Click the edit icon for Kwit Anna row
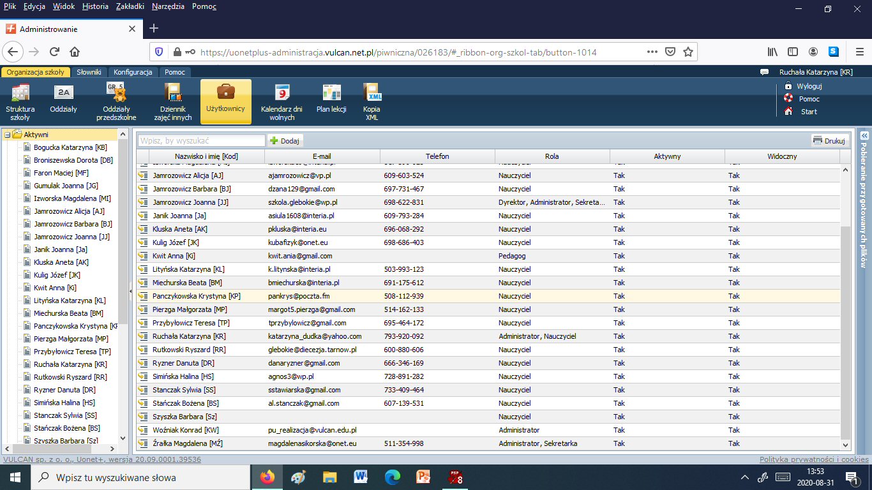This screenshot has height=490, width=872. pyautogui.click(x=143, y=256)
